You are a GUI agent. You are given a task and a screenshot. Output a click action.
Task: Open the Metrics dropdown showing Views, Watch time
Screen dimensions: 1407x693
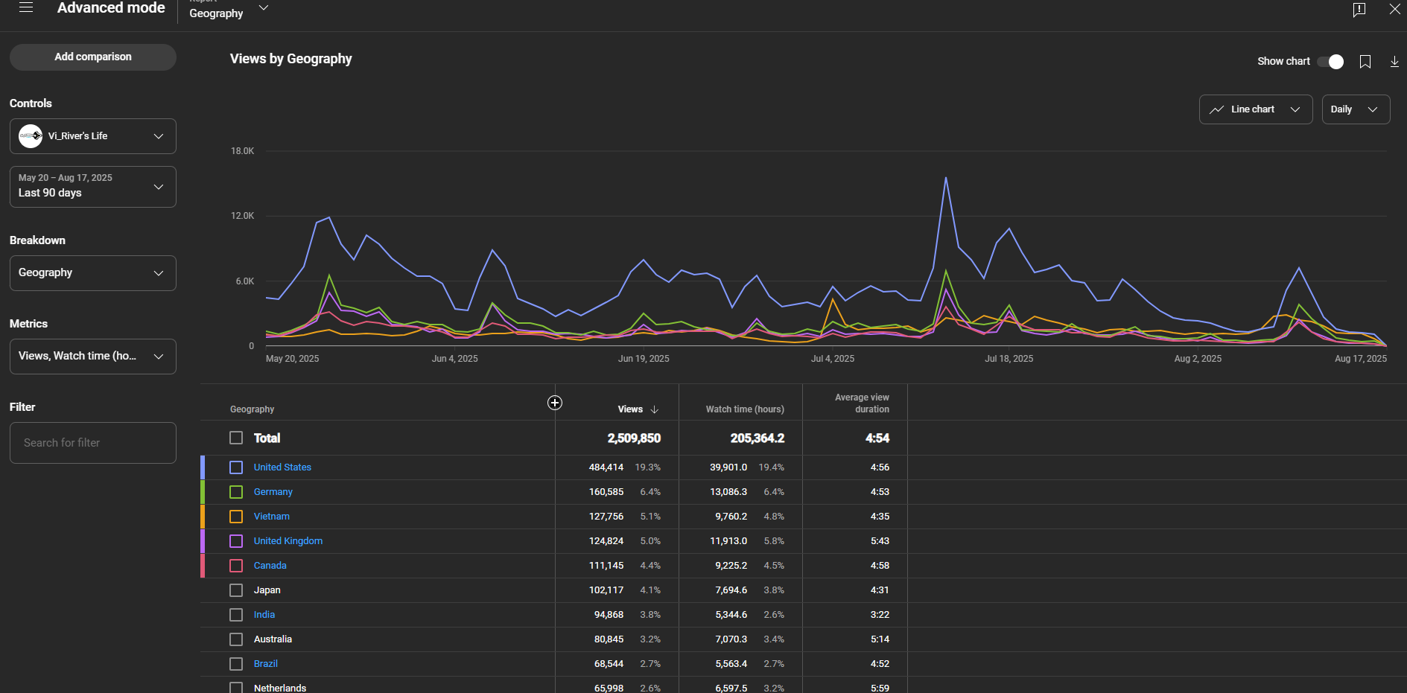click(93, 357)
